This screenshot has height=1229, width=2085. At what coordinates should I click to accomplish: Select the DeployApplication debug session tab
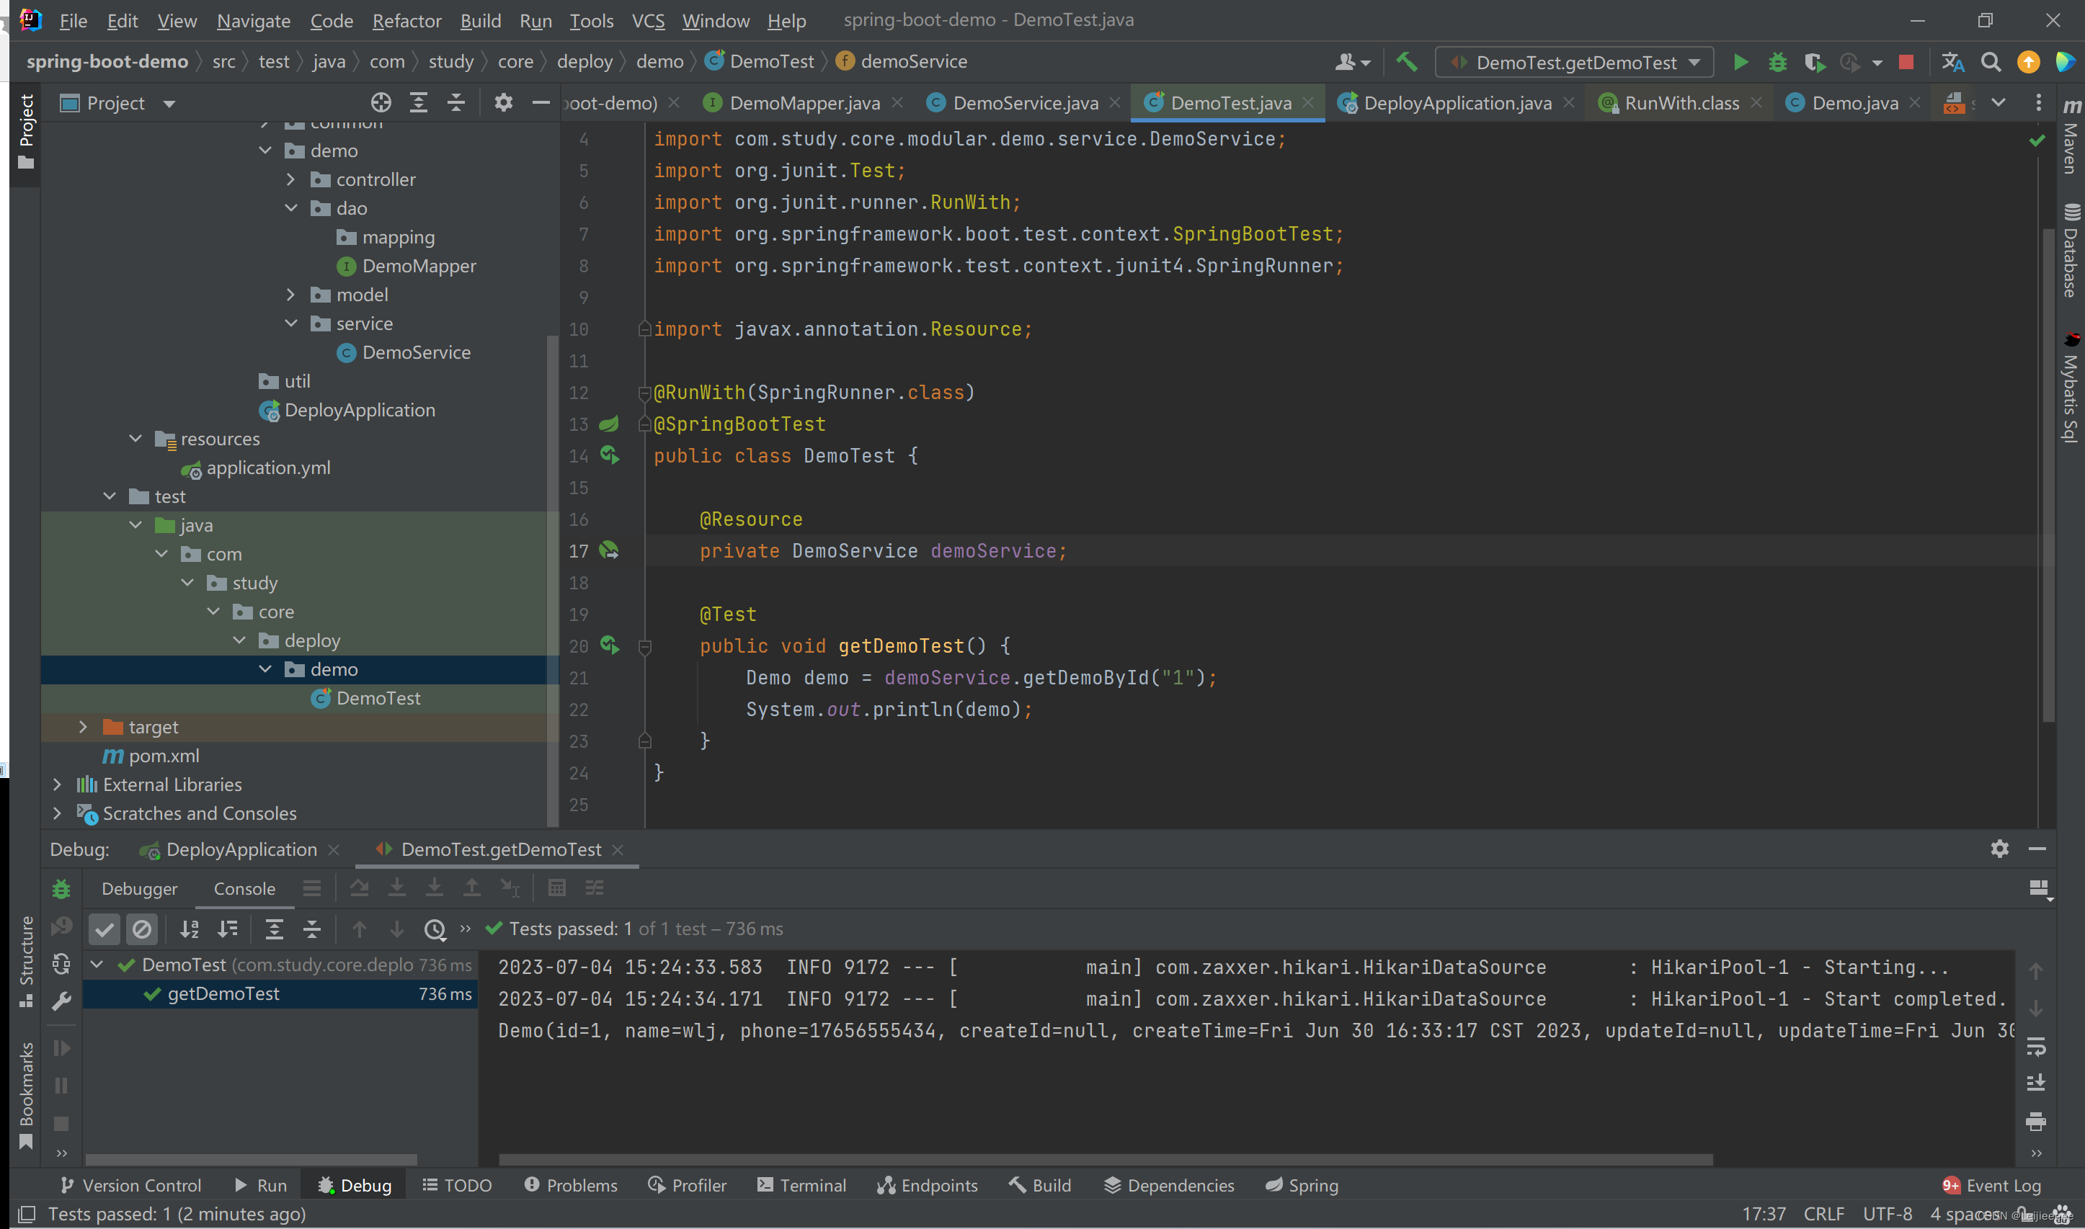(241, 849)
